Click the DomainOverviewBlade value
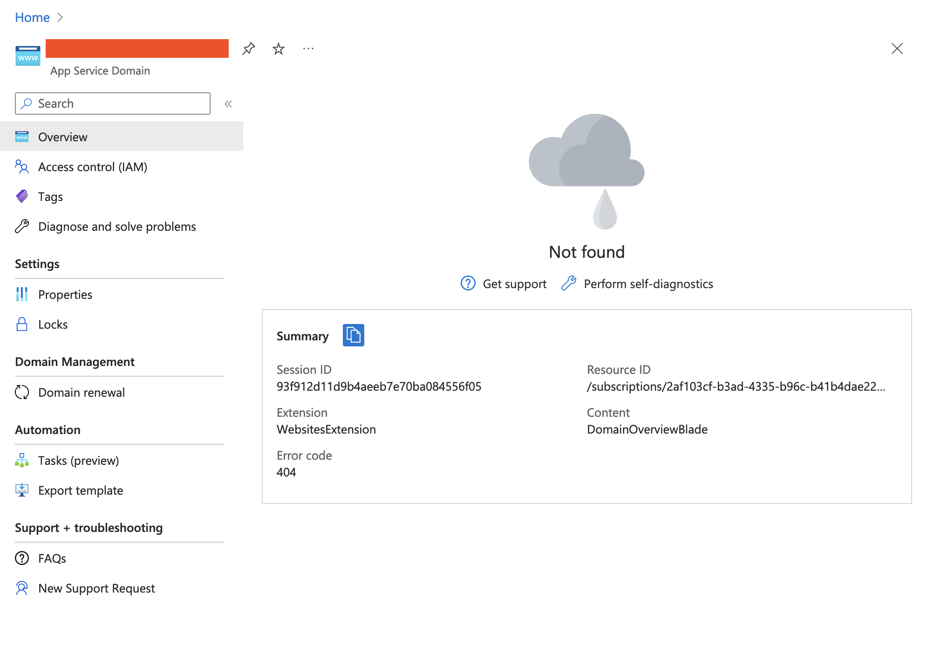 tap(647, 429)
